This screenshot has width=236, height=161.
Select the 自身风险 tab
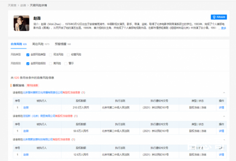19,44
